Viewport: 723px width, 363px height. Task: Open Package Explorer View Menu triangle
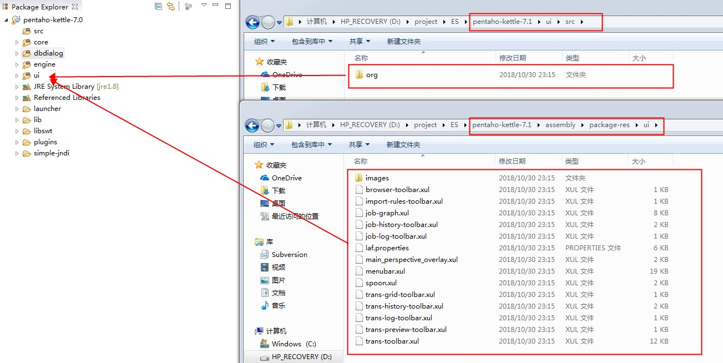204,5
